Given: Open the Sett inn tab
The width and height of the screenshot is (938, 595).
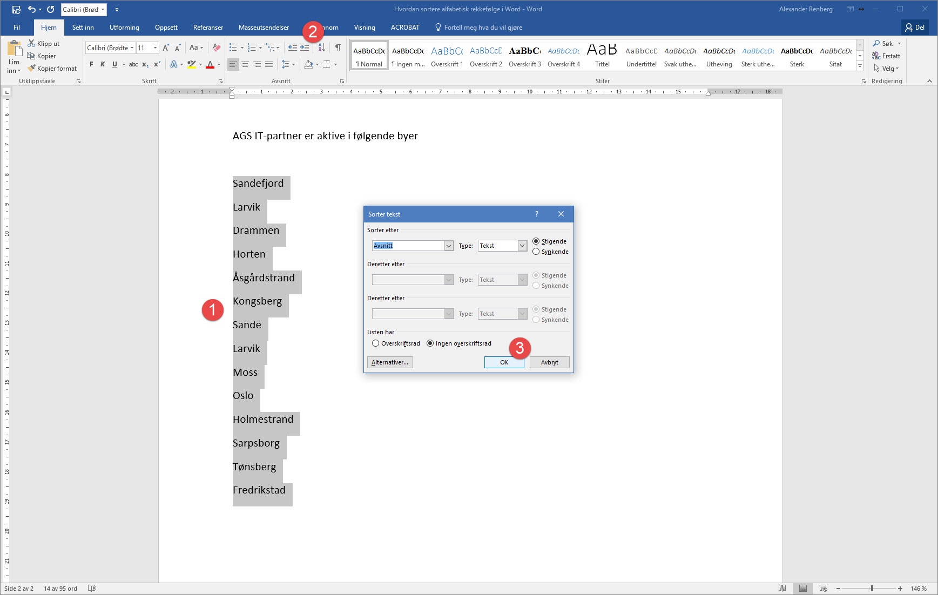Looking at the screenshot, I should (x=83, y=28).
